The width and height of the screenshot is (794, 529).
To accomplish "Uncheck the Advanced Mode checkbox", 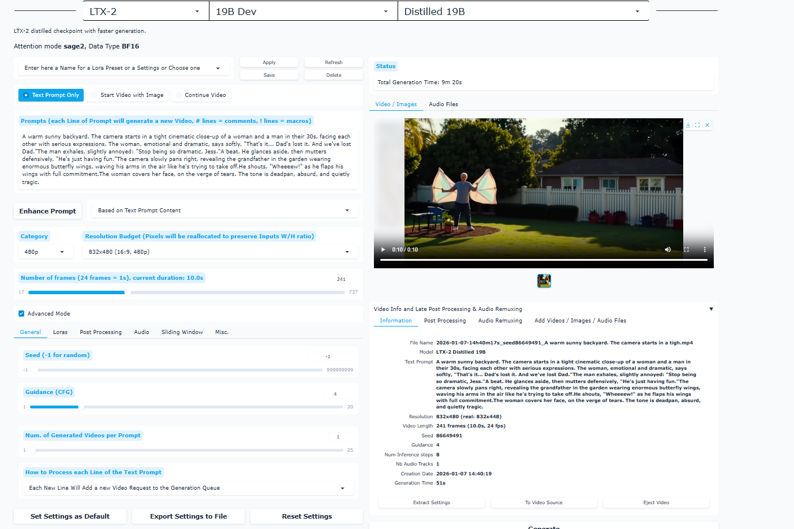I will (21, 314).
